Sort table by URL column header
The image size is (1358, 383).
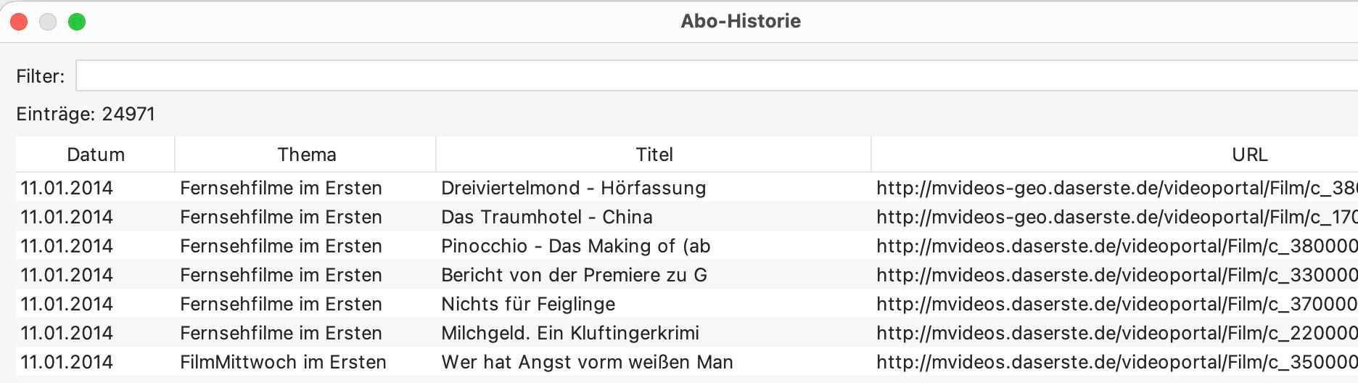point(1249,155)
